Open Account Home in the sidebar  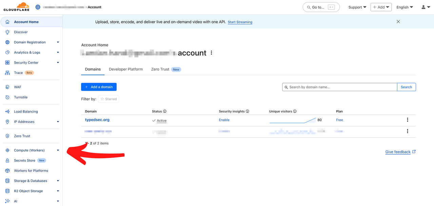[31, 22]
